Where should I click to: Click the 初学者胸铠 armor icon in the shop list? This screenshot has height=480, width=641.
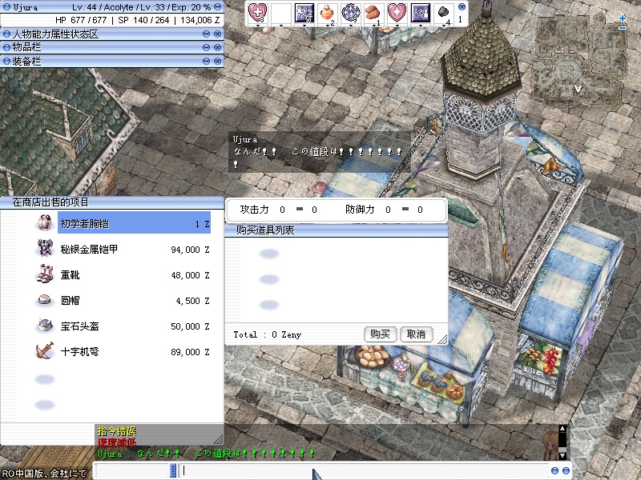tap(45, 223)
